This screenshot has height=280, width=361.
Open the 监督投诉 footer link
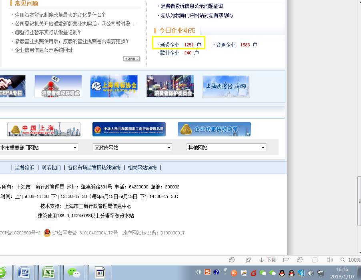click(25, 168)
